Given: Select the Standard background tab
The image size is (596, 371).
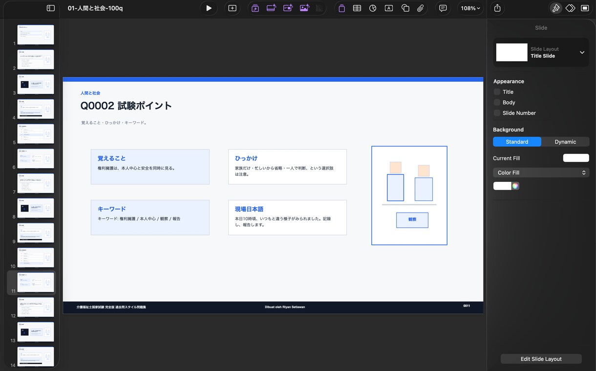Looking at the screenshot, I should point(517,142).
